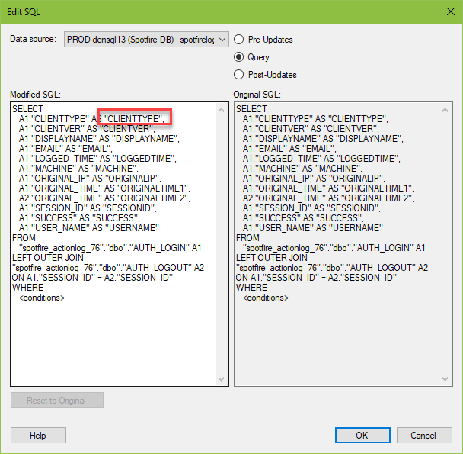
Task: Click FROM keyword in Modified SQL
Action: pyautogui.click(x=24, y=237)
